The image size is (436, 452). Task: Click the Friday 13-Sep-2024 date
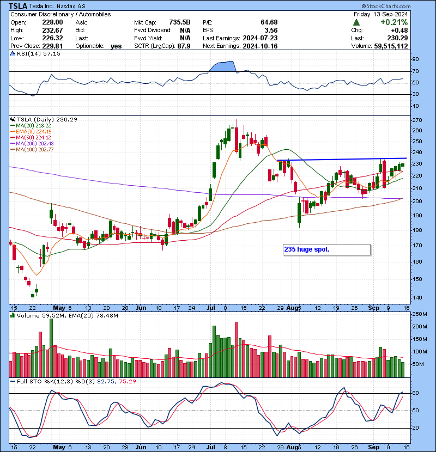coord(380,14)
